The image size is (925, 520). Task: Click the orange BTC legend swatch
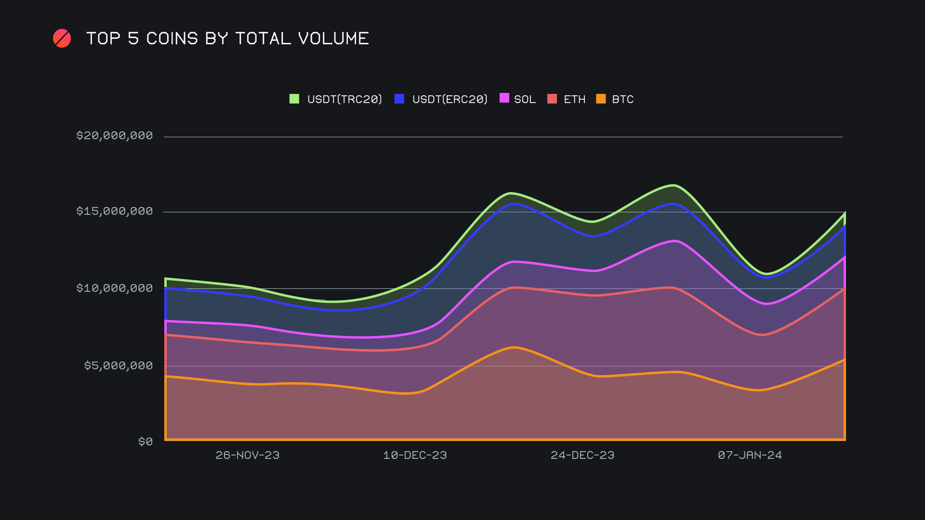601,99
